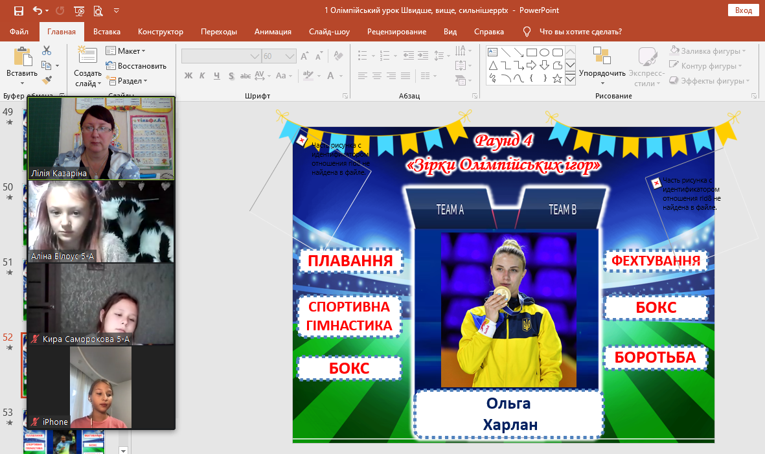
Task: Open Customize Quick Access Toolbar arrow
Action: click(116, 10)
